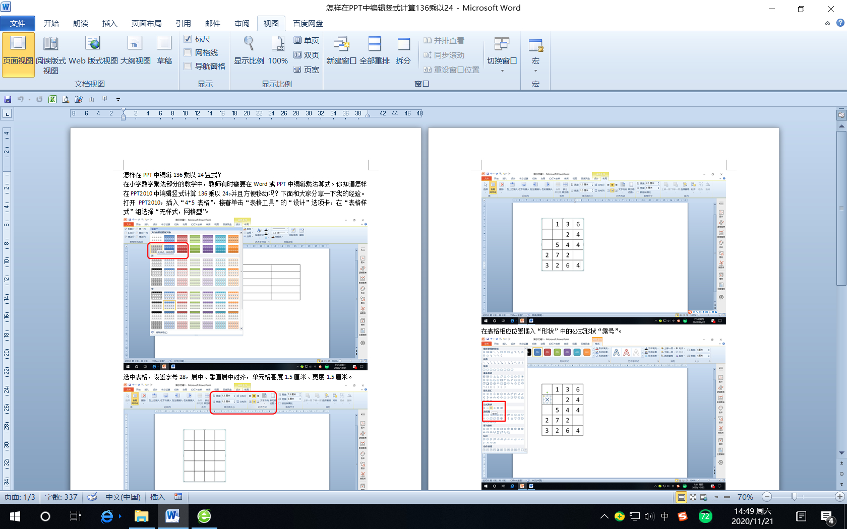Screen dimensions: 847x529
Task: Toggle the ruler button above the scrollbar
Action: point(841,114)
